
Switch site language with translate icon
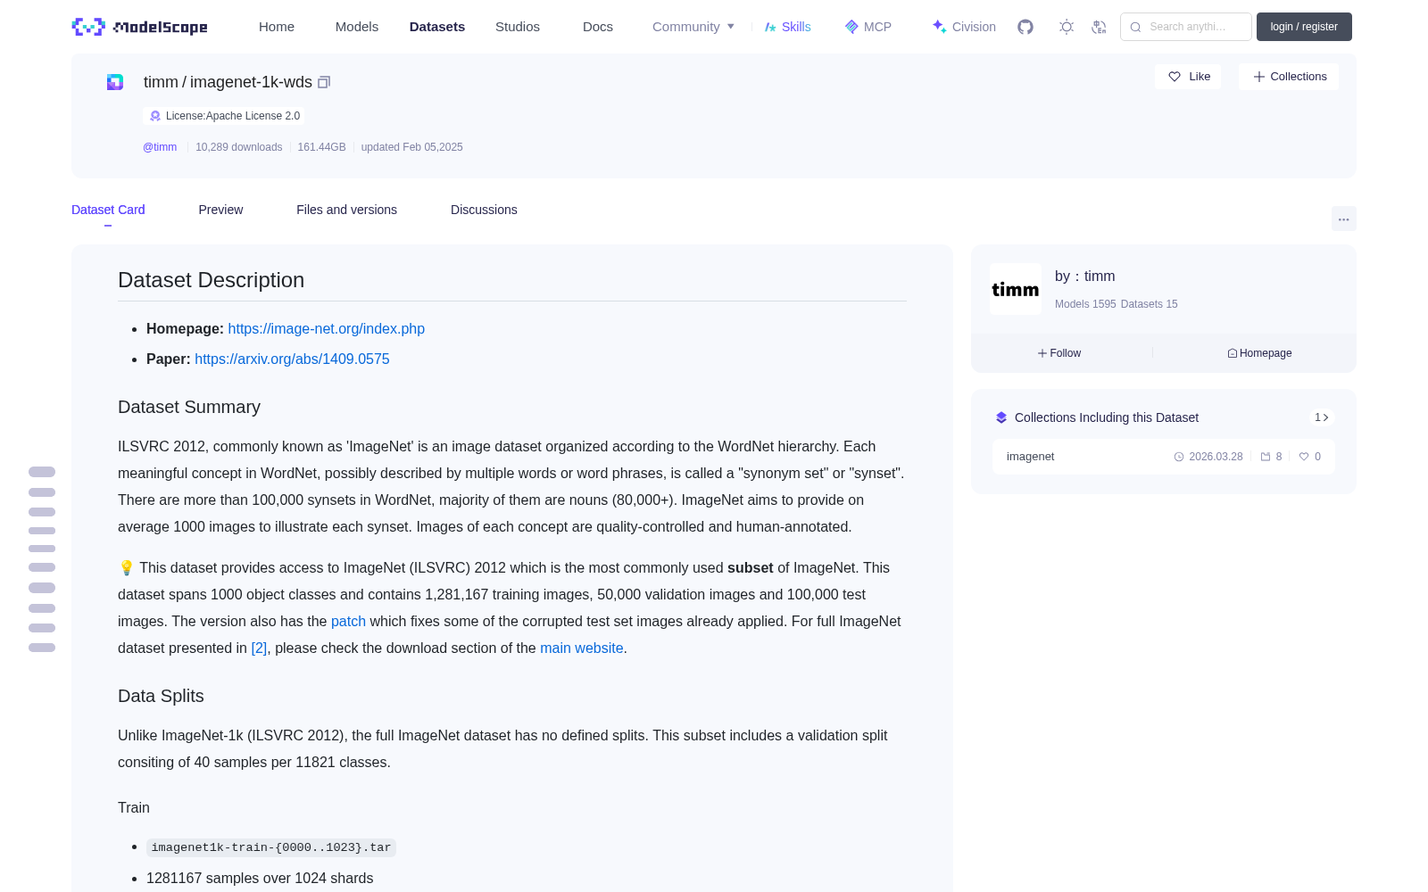(1099, 27)
